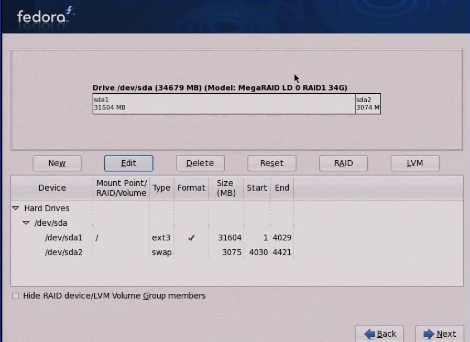Delete the highlighted partition
Screen dimensions: 470x342
point(200,163)
